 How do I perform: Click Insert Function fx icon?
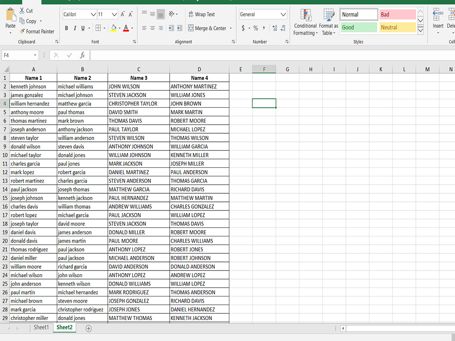point(82,55)
